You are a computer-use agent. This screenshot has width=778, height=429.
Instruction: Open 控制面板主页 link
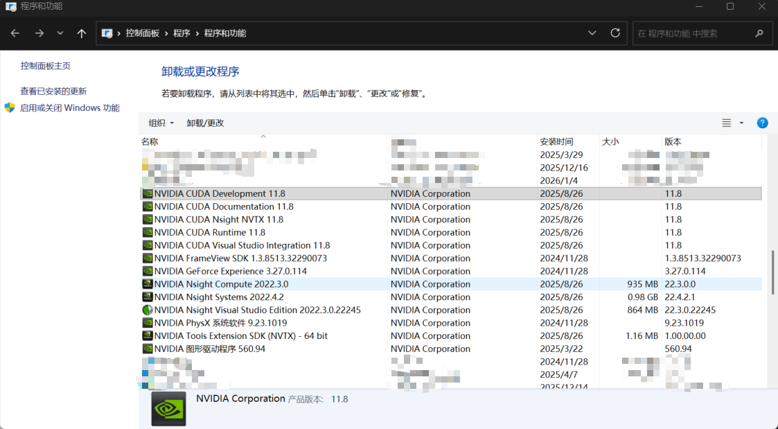(46, 66)
